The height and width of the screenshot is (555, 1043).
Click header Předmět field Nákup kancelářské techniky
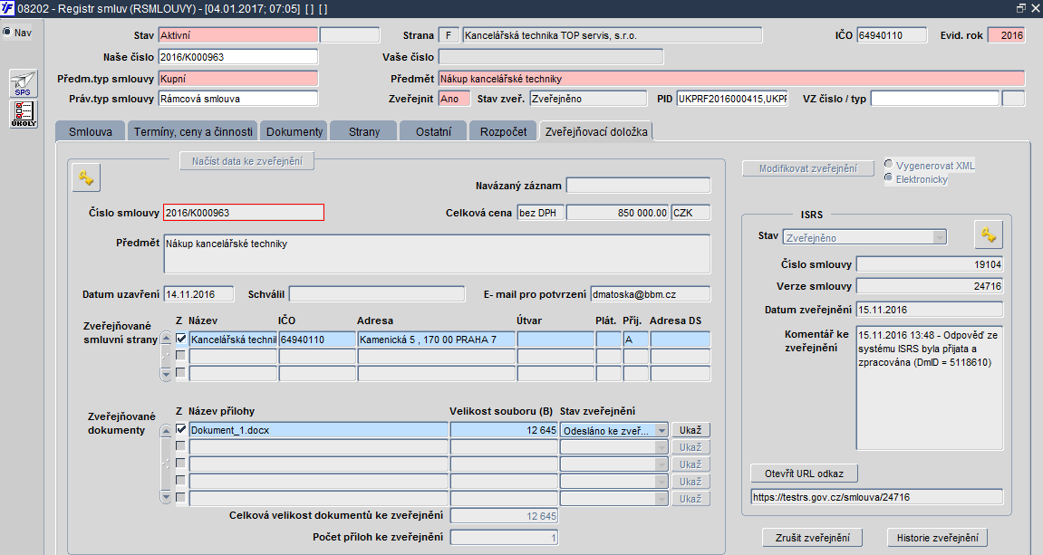[731, 79]
